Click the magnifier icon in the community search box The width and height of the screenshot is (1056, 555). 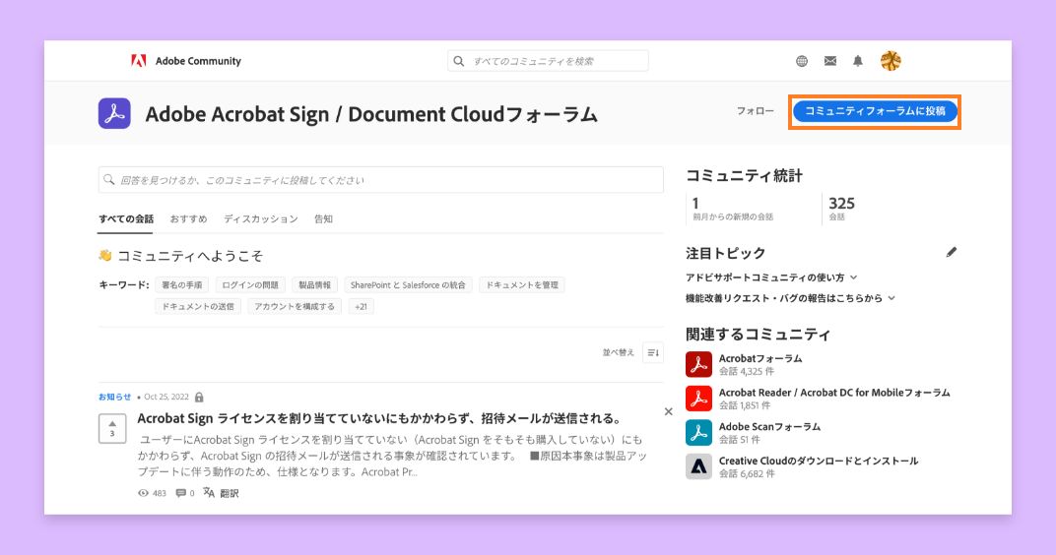click(x=109, y=180)
